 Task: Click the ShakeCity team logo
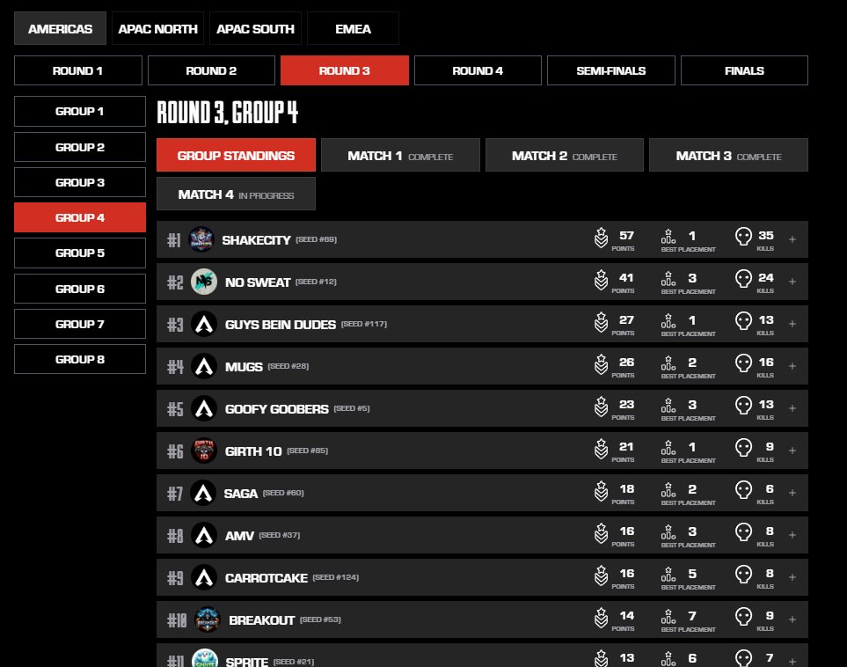(x=201, y=239)
